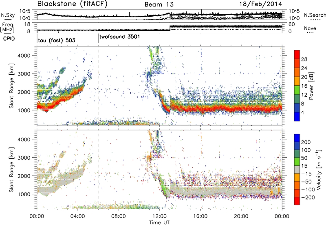This screenshot has height=225, width=326.
Task: Click the right '10^0' noise axis tick
Action: tap(294, 18)
